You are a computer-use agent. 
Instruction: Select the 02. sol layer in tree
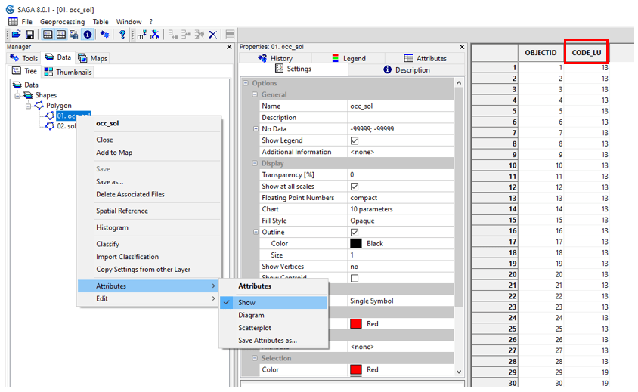(66, 126)
